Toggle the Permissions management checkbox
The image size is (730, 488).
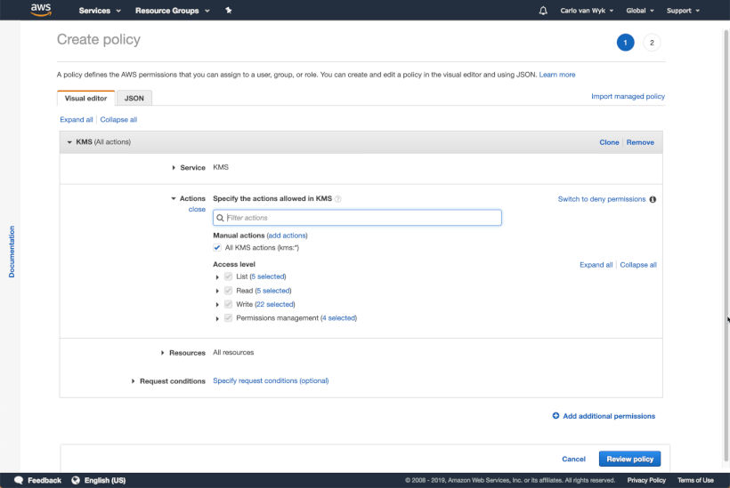click(x=228, y=318)
